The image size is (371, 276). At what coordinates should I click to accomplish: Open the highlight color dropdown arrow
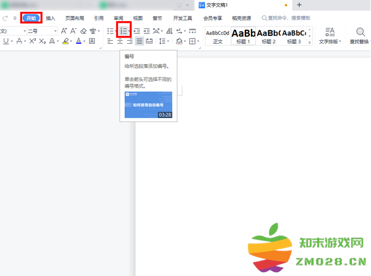(x=71, y=41)
